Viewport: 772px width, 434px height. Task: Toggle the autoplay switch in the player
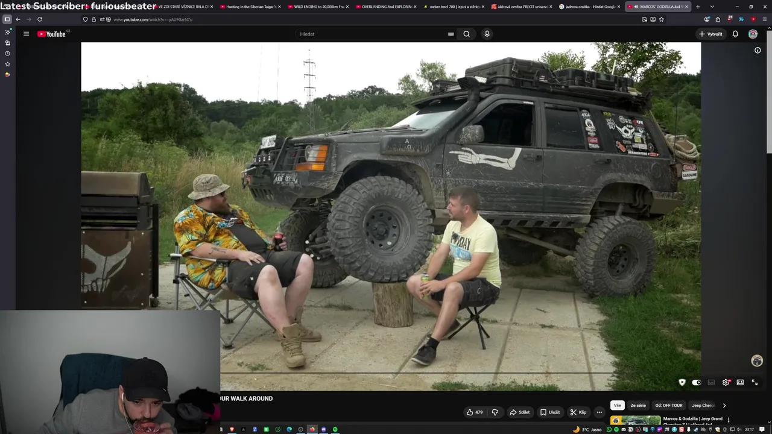(697, 382)
